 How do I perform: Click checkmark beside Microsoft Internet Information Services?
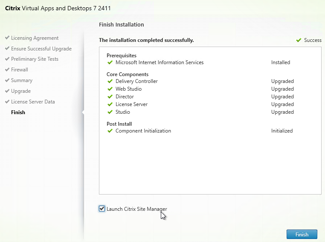(x=110, y=62)
